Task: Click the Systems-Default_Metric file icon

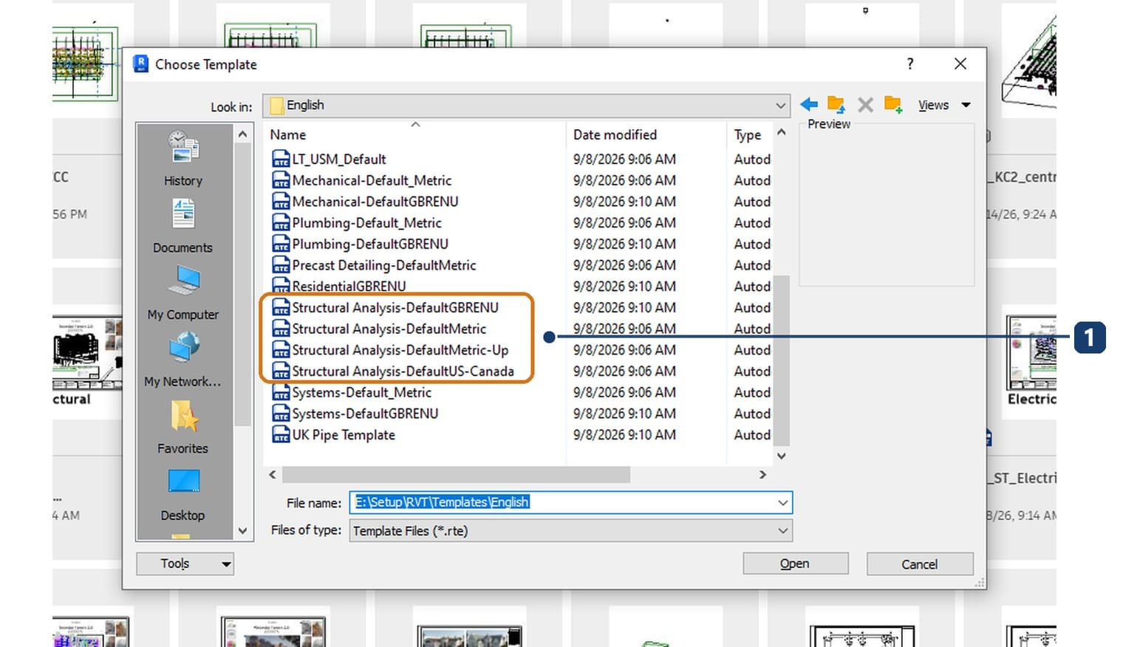Action: pyautogui.click(x=281, y=392)
